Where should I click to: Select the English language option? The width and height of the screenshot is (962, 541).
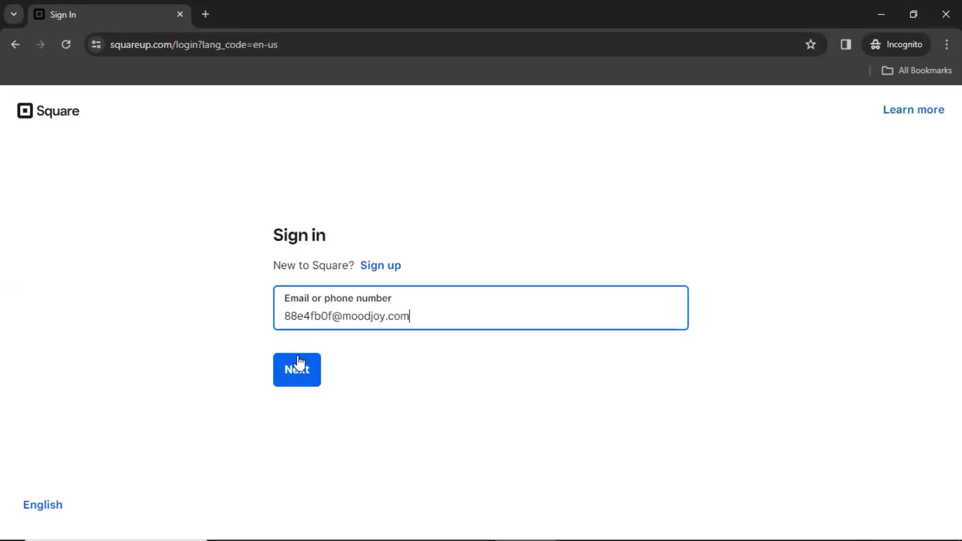[43, 504]
